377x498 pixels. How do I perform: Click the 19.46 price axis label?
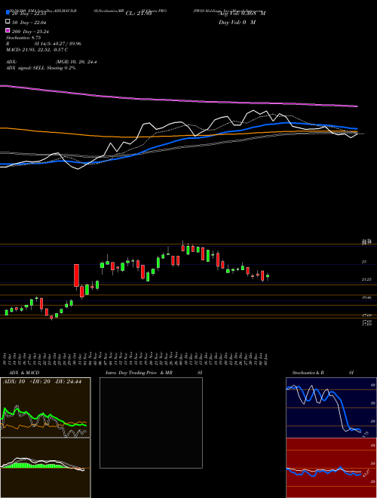366,297
